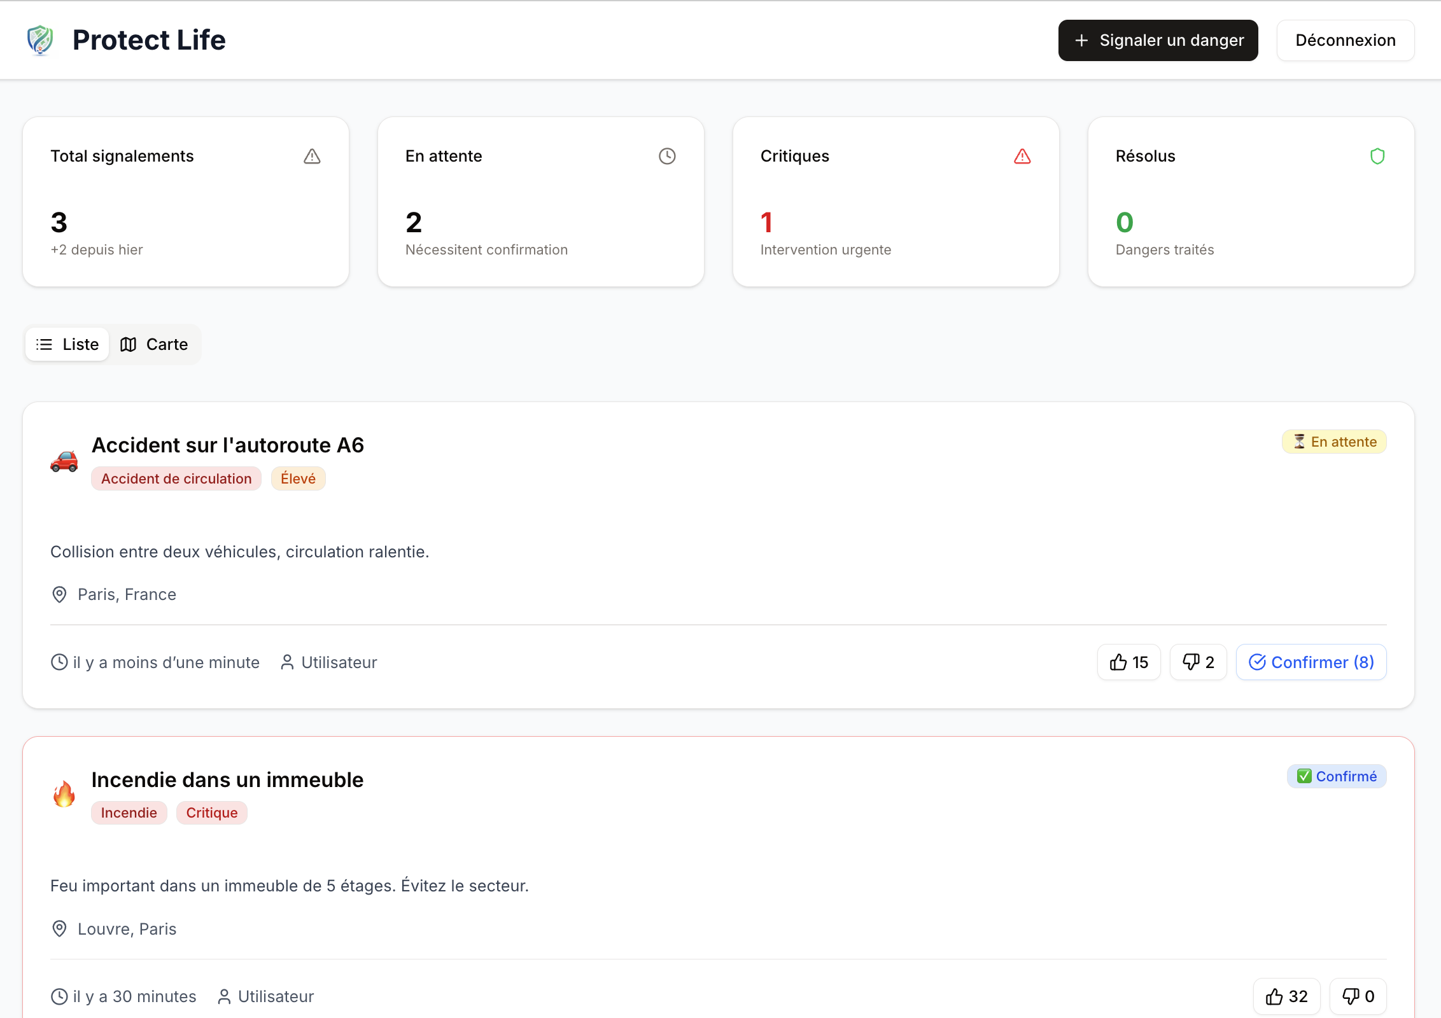Click the red car accident emoji icon
1441x1018 pixels.
pos(64,461)
